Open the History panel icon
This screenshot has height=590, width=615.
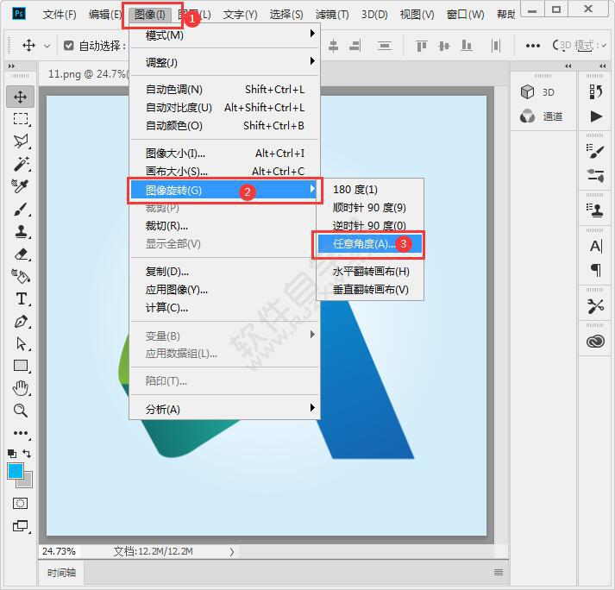[x=595, y=91]
